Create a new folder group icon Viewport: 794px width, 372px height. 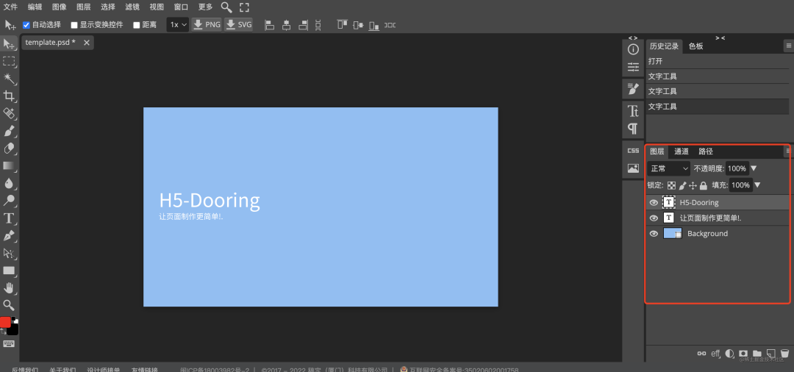757,354
